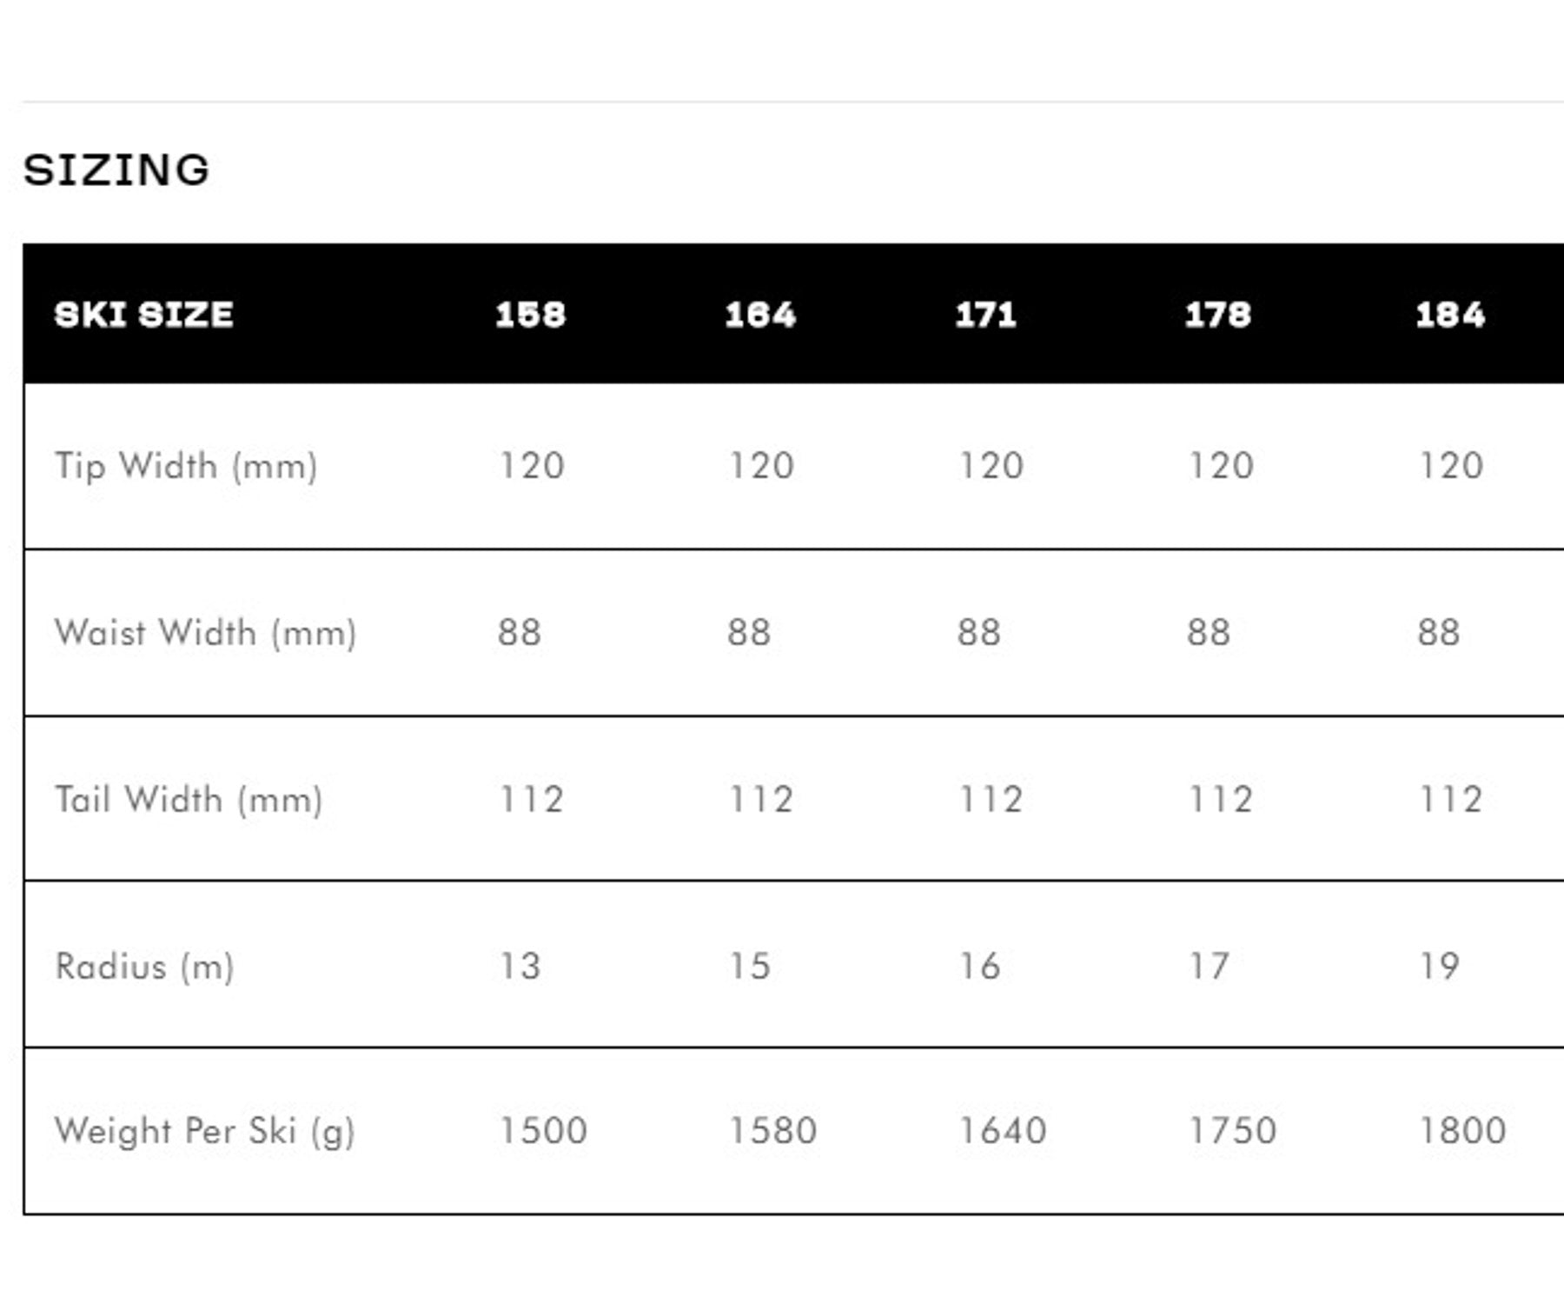Click the Weight Per Ski (g) label

pos(205,1131)
